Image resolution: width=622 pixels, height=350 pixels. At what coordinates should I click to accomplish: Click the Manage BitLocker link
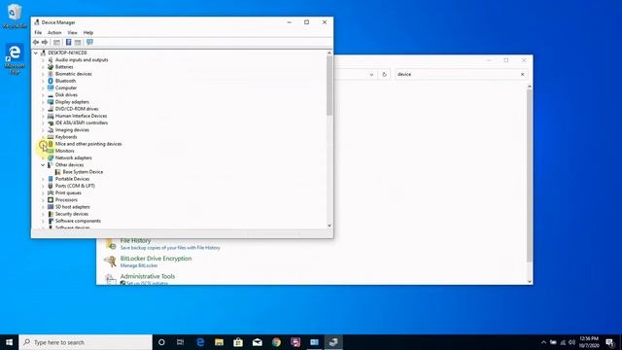click(139, 265)
